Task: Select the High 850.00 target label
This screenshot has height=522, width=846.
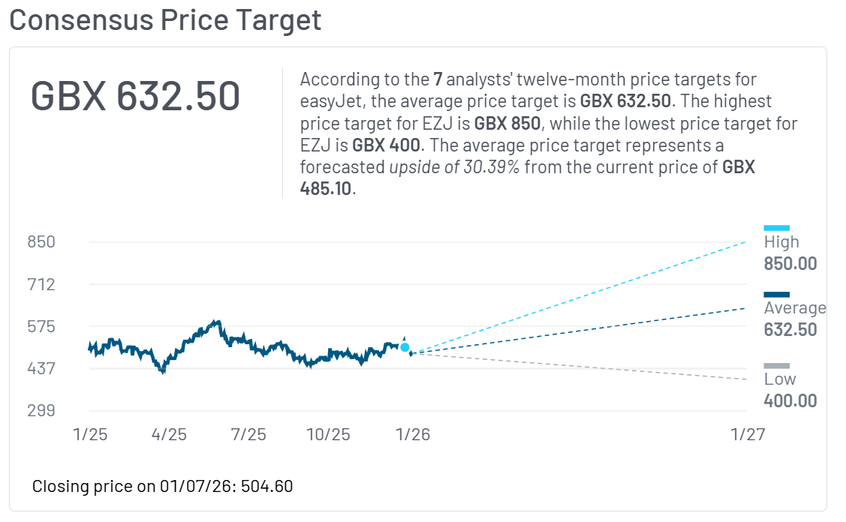Action: click(790, 253)
